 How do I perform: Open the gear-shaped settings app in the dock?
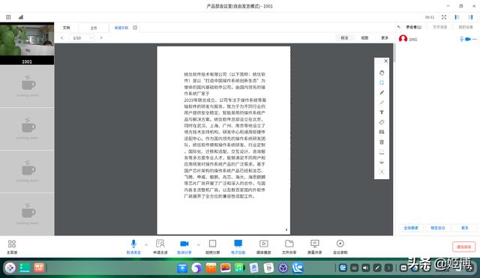283,268
